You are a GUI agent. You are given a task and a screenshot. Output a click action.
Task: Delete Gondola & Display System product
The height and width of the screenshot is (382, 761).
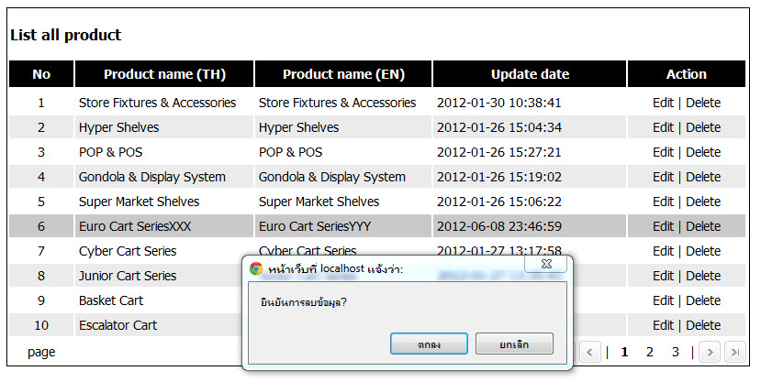coord(703,177)
